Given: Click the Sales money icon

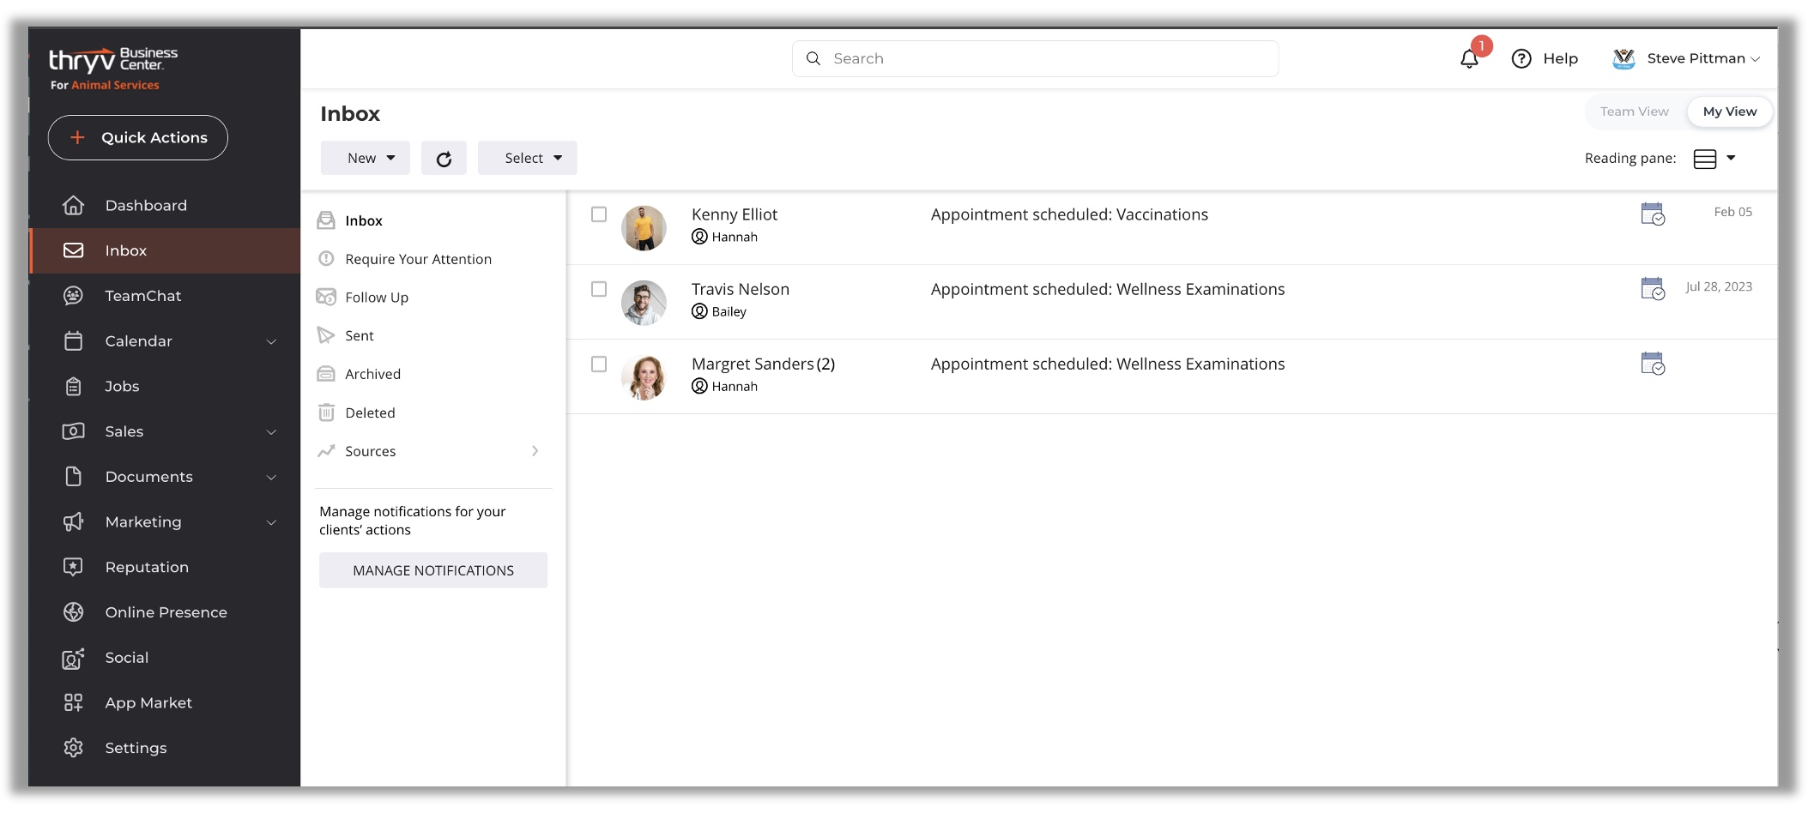Looking at the screenshot, I should click(x=74, y=431).
